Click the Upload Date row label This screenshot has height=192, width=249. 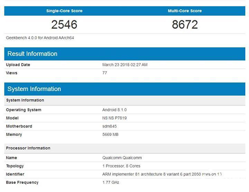[x=18, y=65]
